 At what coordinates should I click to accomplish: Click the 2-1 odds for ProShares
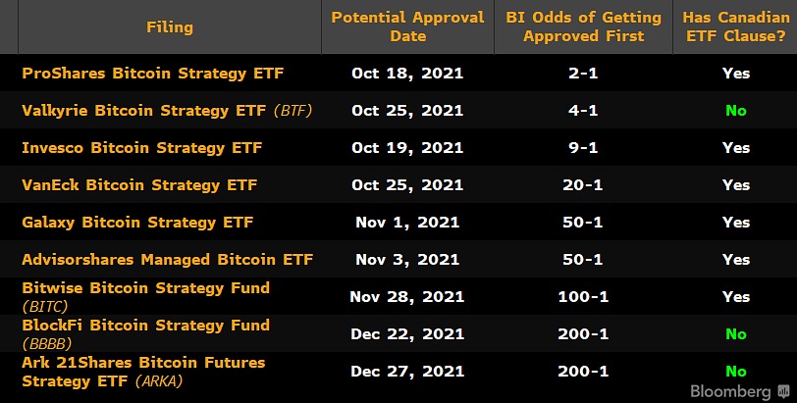click(583, 74)
